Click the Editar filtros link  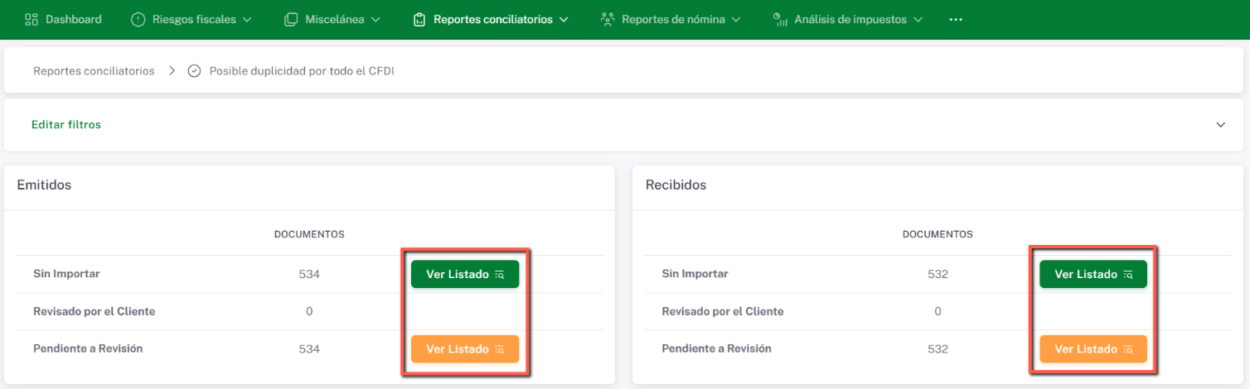click(x=66, y=125)
